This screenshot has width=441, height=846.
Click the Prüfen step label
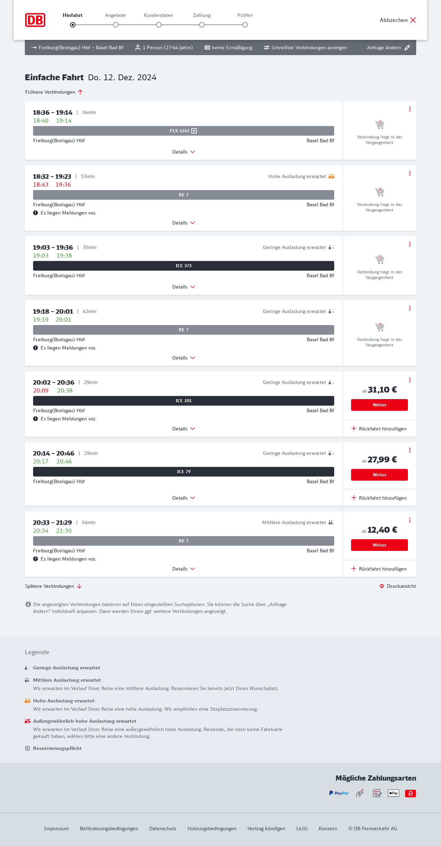click(245, 15)
